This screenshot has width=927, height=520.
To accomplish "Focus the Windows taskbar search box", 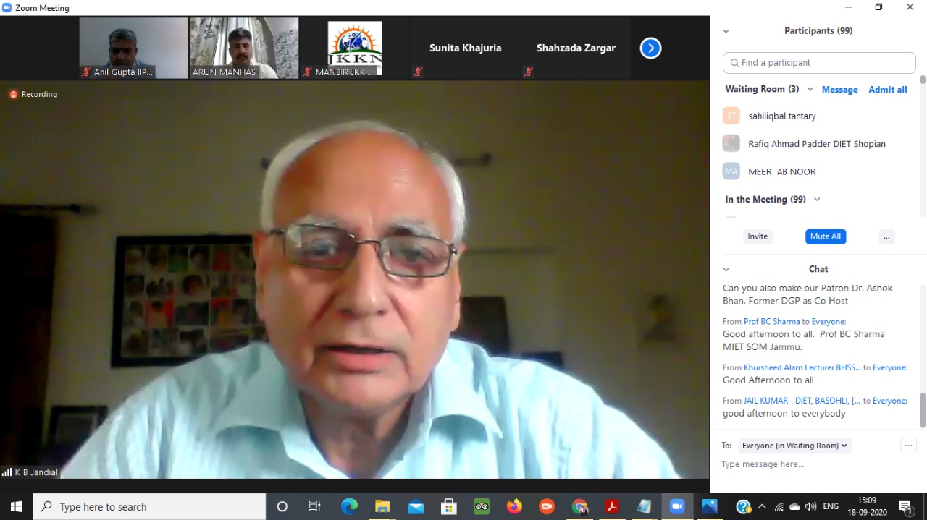I will click(x=149, y=506).
